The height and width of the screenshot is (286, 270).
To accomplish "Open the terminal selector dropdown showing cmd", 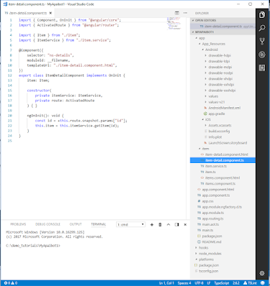I will pyautogui.click(x=130, y=225).
